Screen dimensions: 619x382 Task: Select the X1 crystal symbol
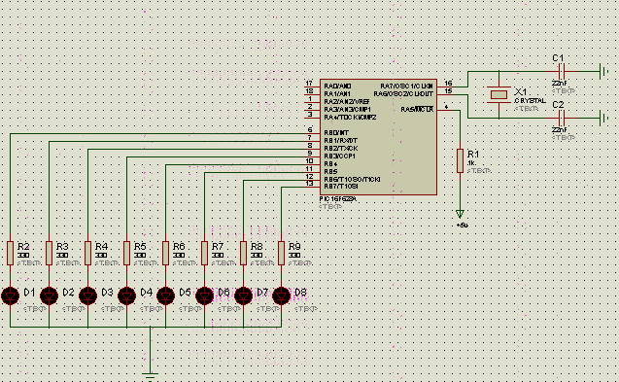(x=499, y=95)
